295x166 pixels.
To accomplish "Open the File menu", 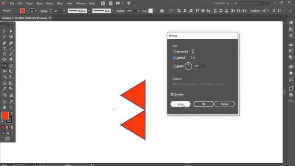I will point(12,3).
